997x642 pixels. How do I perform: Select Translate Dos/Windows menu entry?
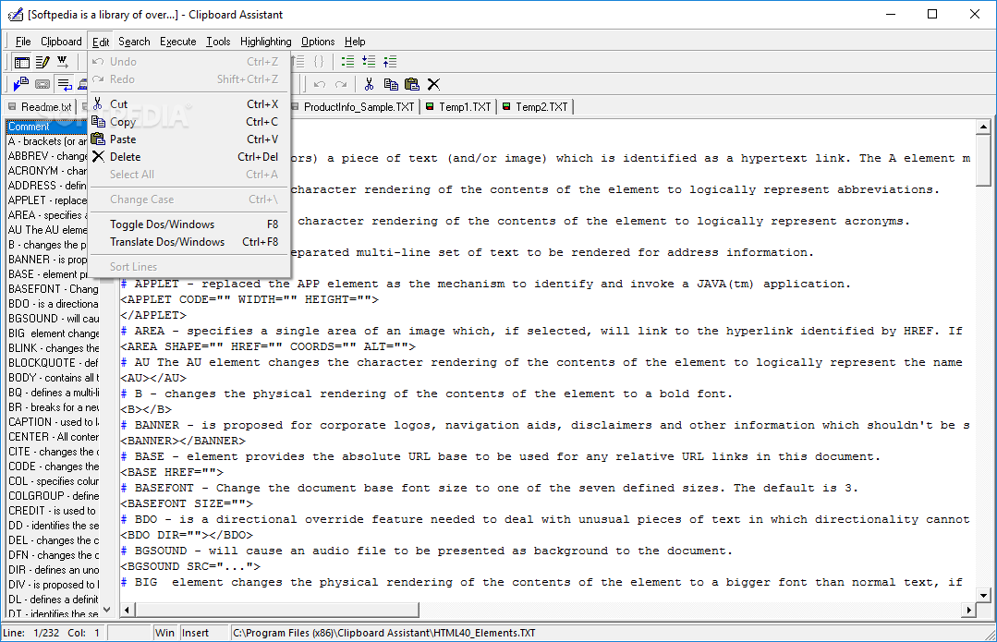188,241
